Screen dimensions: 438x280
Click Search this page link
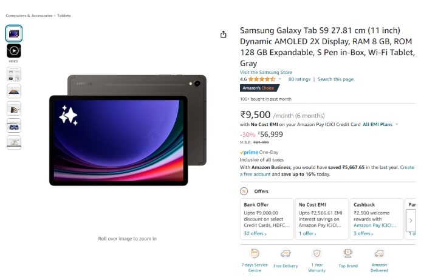(335, 79)
